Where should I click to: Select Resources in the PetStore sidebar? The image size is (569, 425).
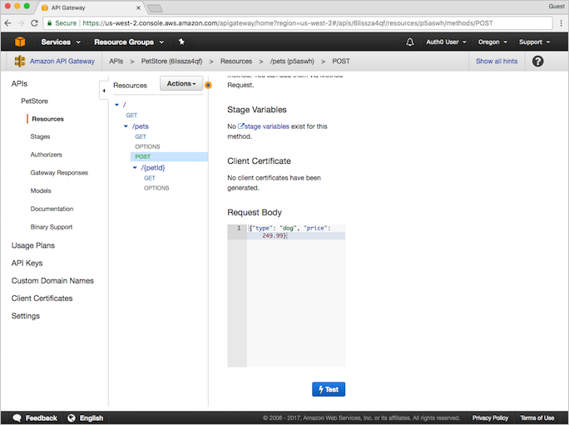pyautogui.click(x=47, y=119)
